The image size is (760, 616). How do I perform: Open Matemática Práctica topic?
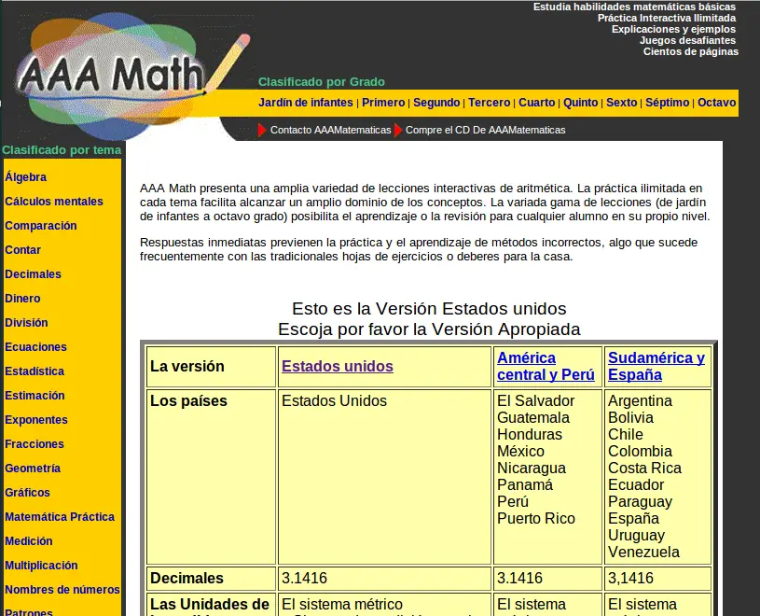(60, 516)
